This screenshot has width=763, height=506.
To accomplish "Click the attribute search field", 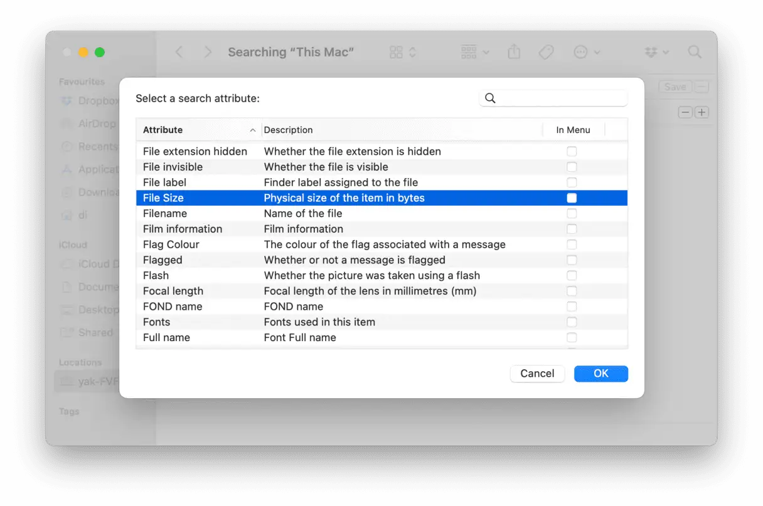I will click(x=560, y=98).
